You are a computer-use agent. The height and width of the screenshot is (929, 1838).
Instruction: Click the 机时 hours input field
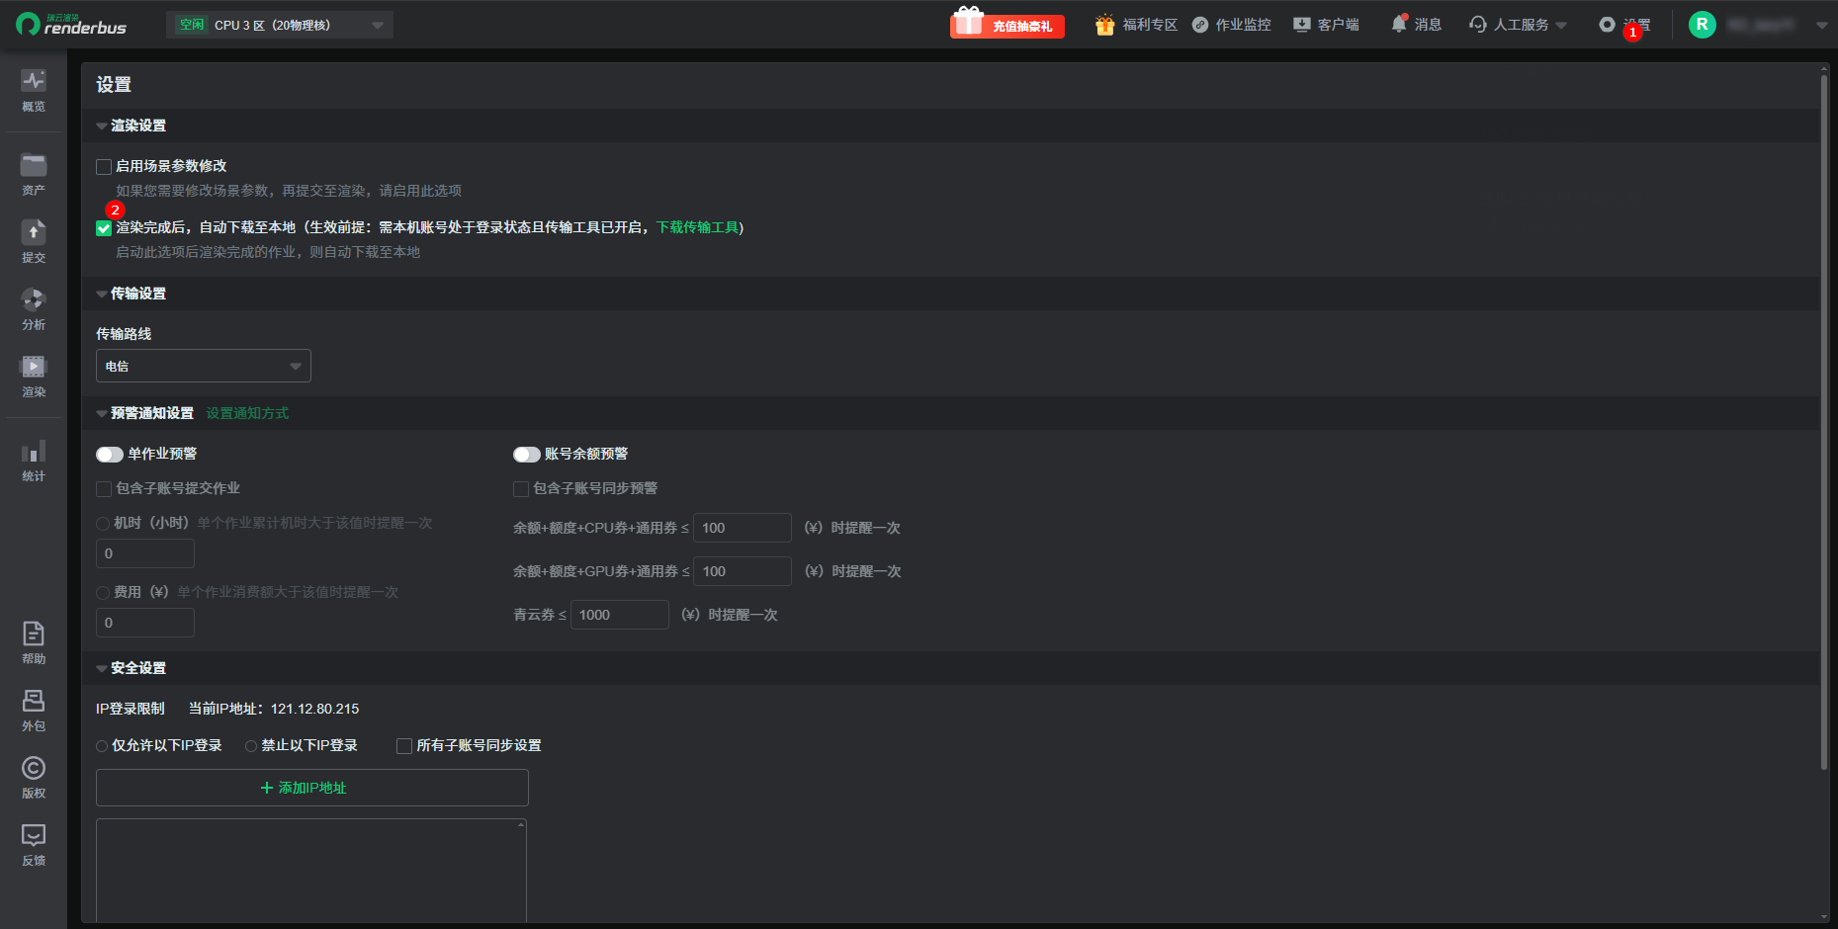point(145,553)
